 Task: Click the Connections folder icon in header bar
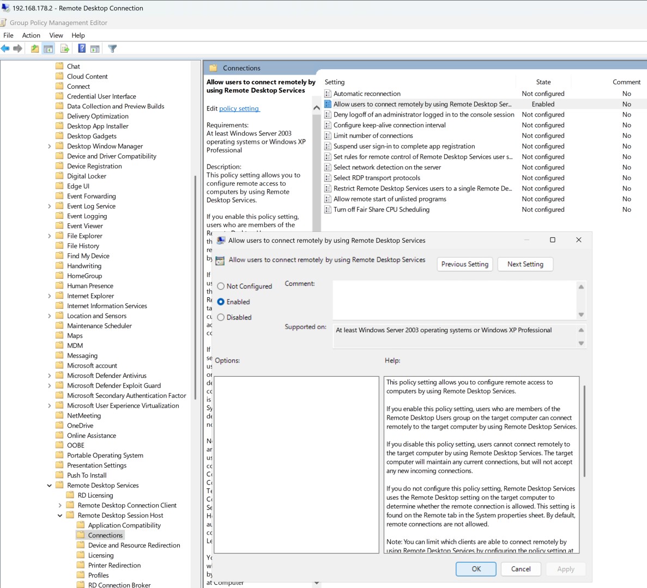tap(213, 68)
